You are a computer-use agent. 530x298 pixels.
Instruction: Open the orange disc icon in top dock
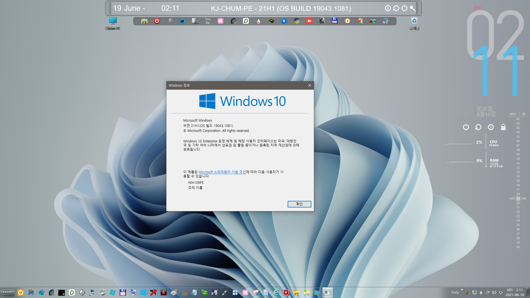click(348, 21)
